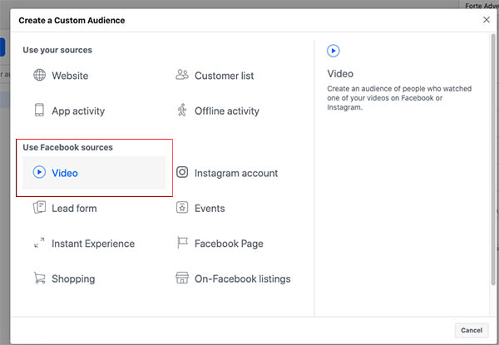
Task: Select the On-Facebook listings option
Action: click(x=243, y=278)
